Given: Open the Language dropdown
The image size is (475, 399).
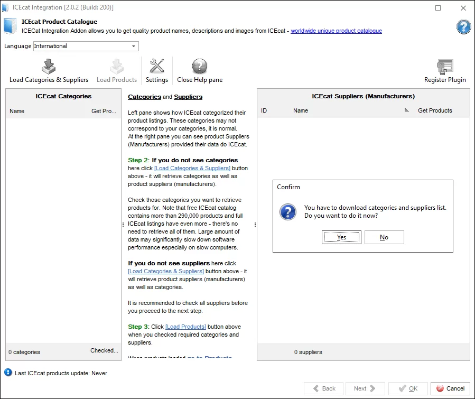Looking at the screenshot, I should coord(134,46).
